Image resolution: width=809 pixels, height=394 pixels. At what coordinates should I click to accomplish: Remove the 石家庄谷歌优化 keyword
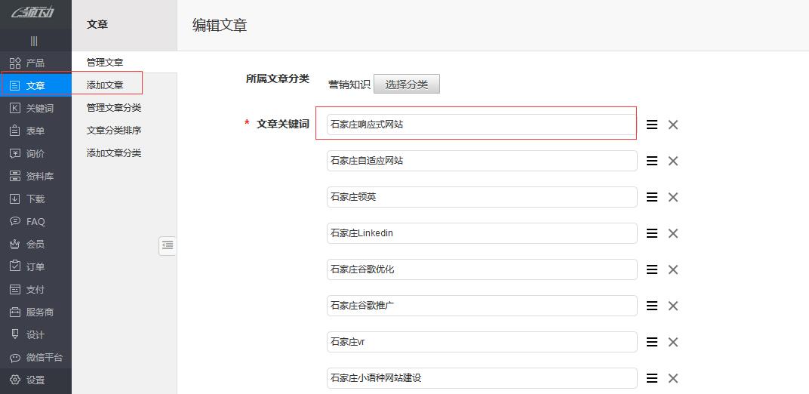(673, 269)
